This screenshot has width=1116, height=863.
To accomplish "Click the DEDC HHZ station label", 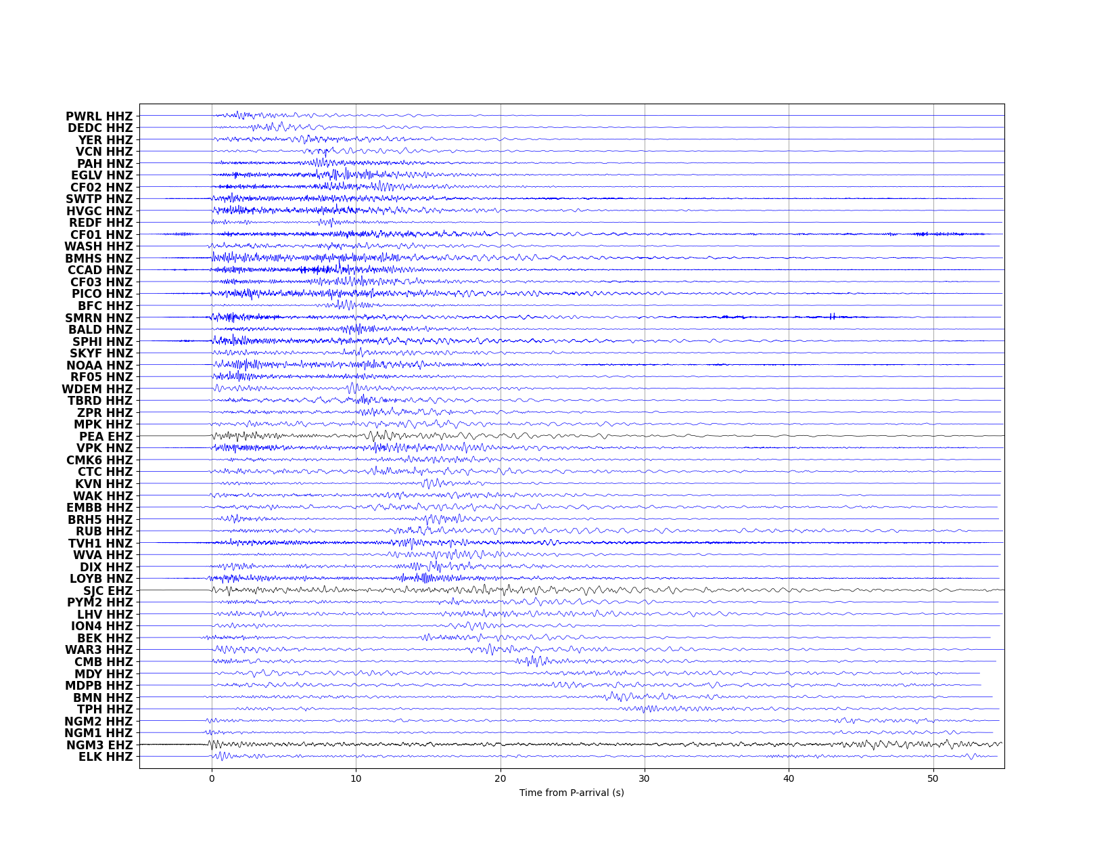I will [x=100, y=128].
